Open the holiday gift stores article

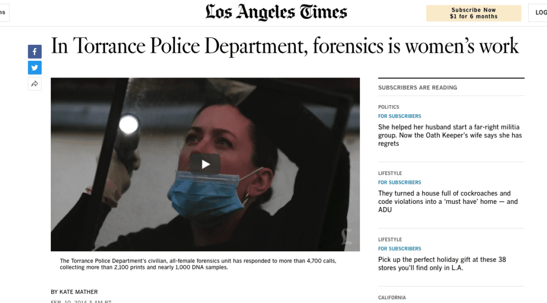tap(442, 264)
